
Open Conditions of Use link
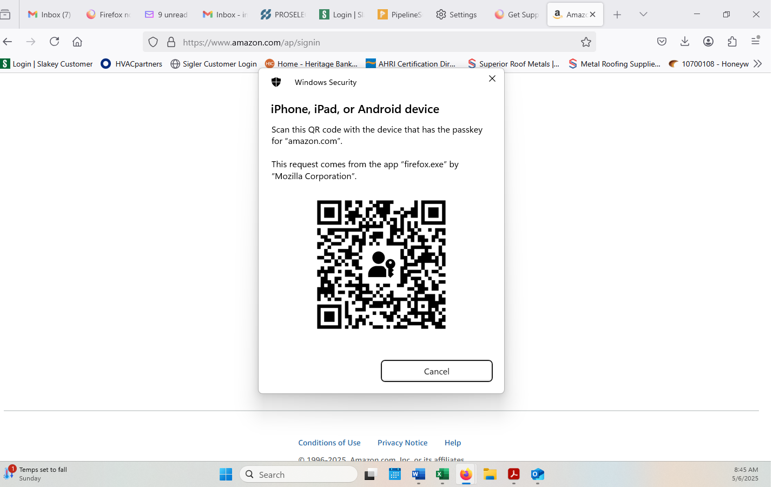point(329,443)
